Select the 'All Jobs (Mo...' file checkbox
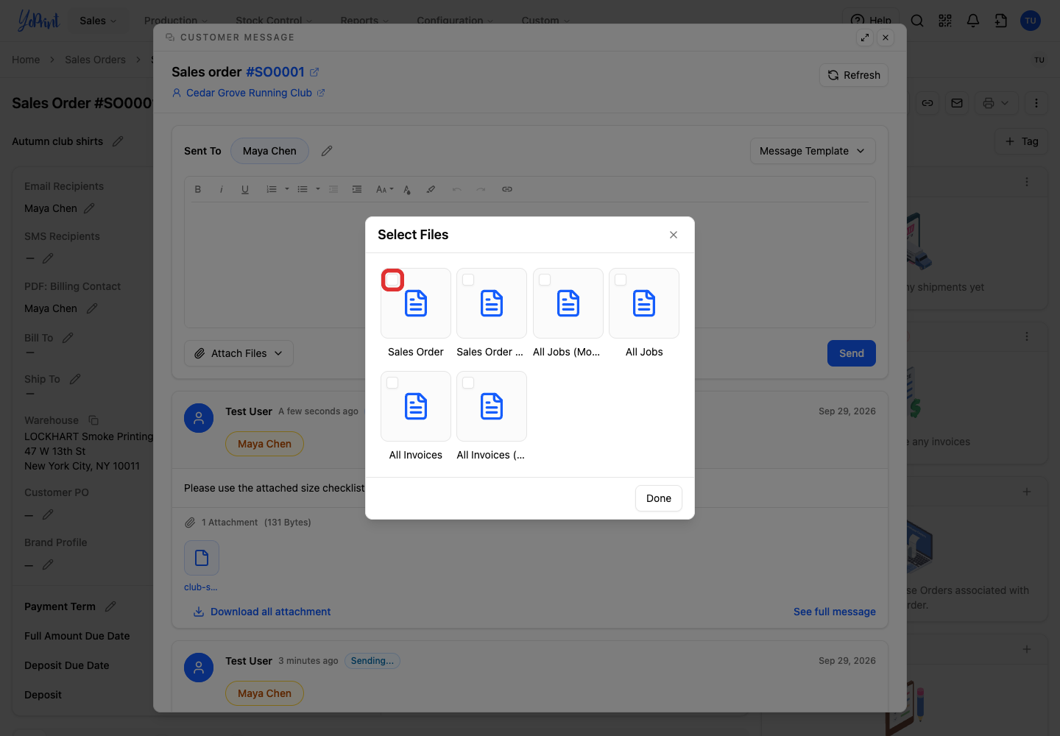1060x736 pixels. tap(545, 280)
